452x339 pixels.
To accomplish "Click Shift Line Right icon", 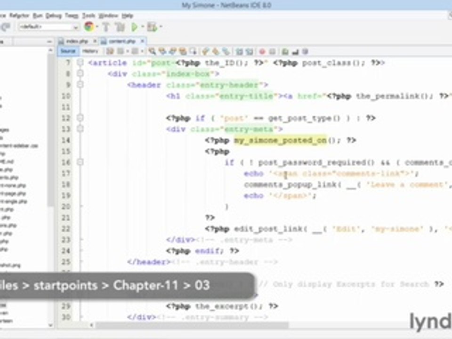I will (x=250, y=52).
